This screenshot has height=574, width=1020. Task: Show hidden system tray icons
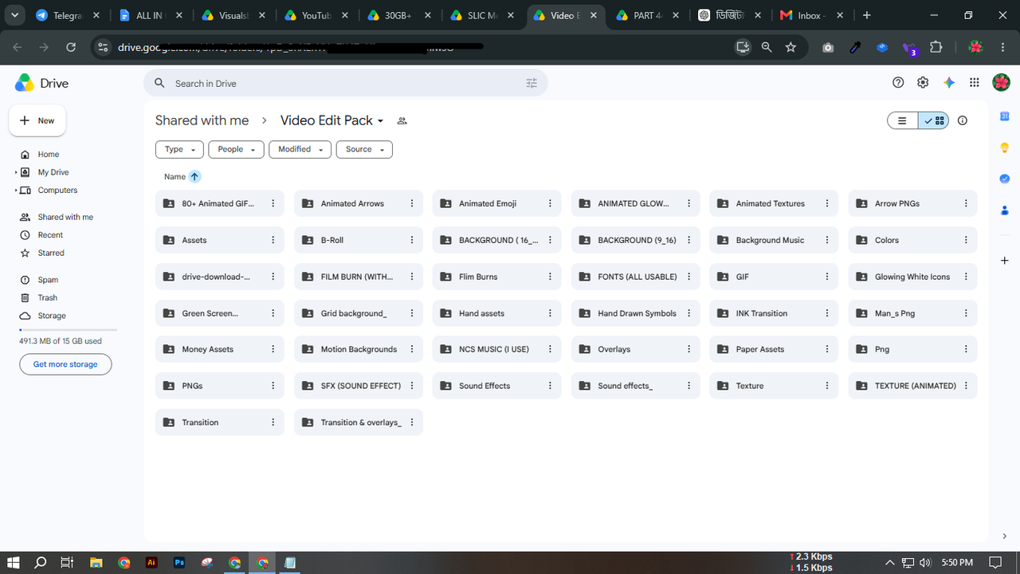click(890, 563)
